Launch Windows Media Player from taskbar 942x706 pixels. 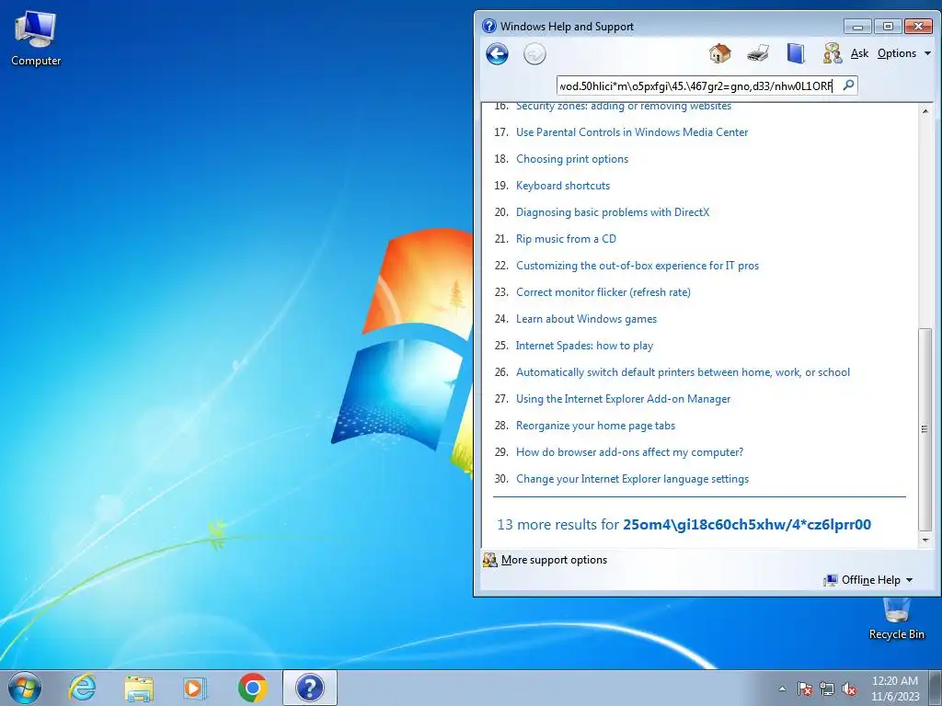click(195, 688)
